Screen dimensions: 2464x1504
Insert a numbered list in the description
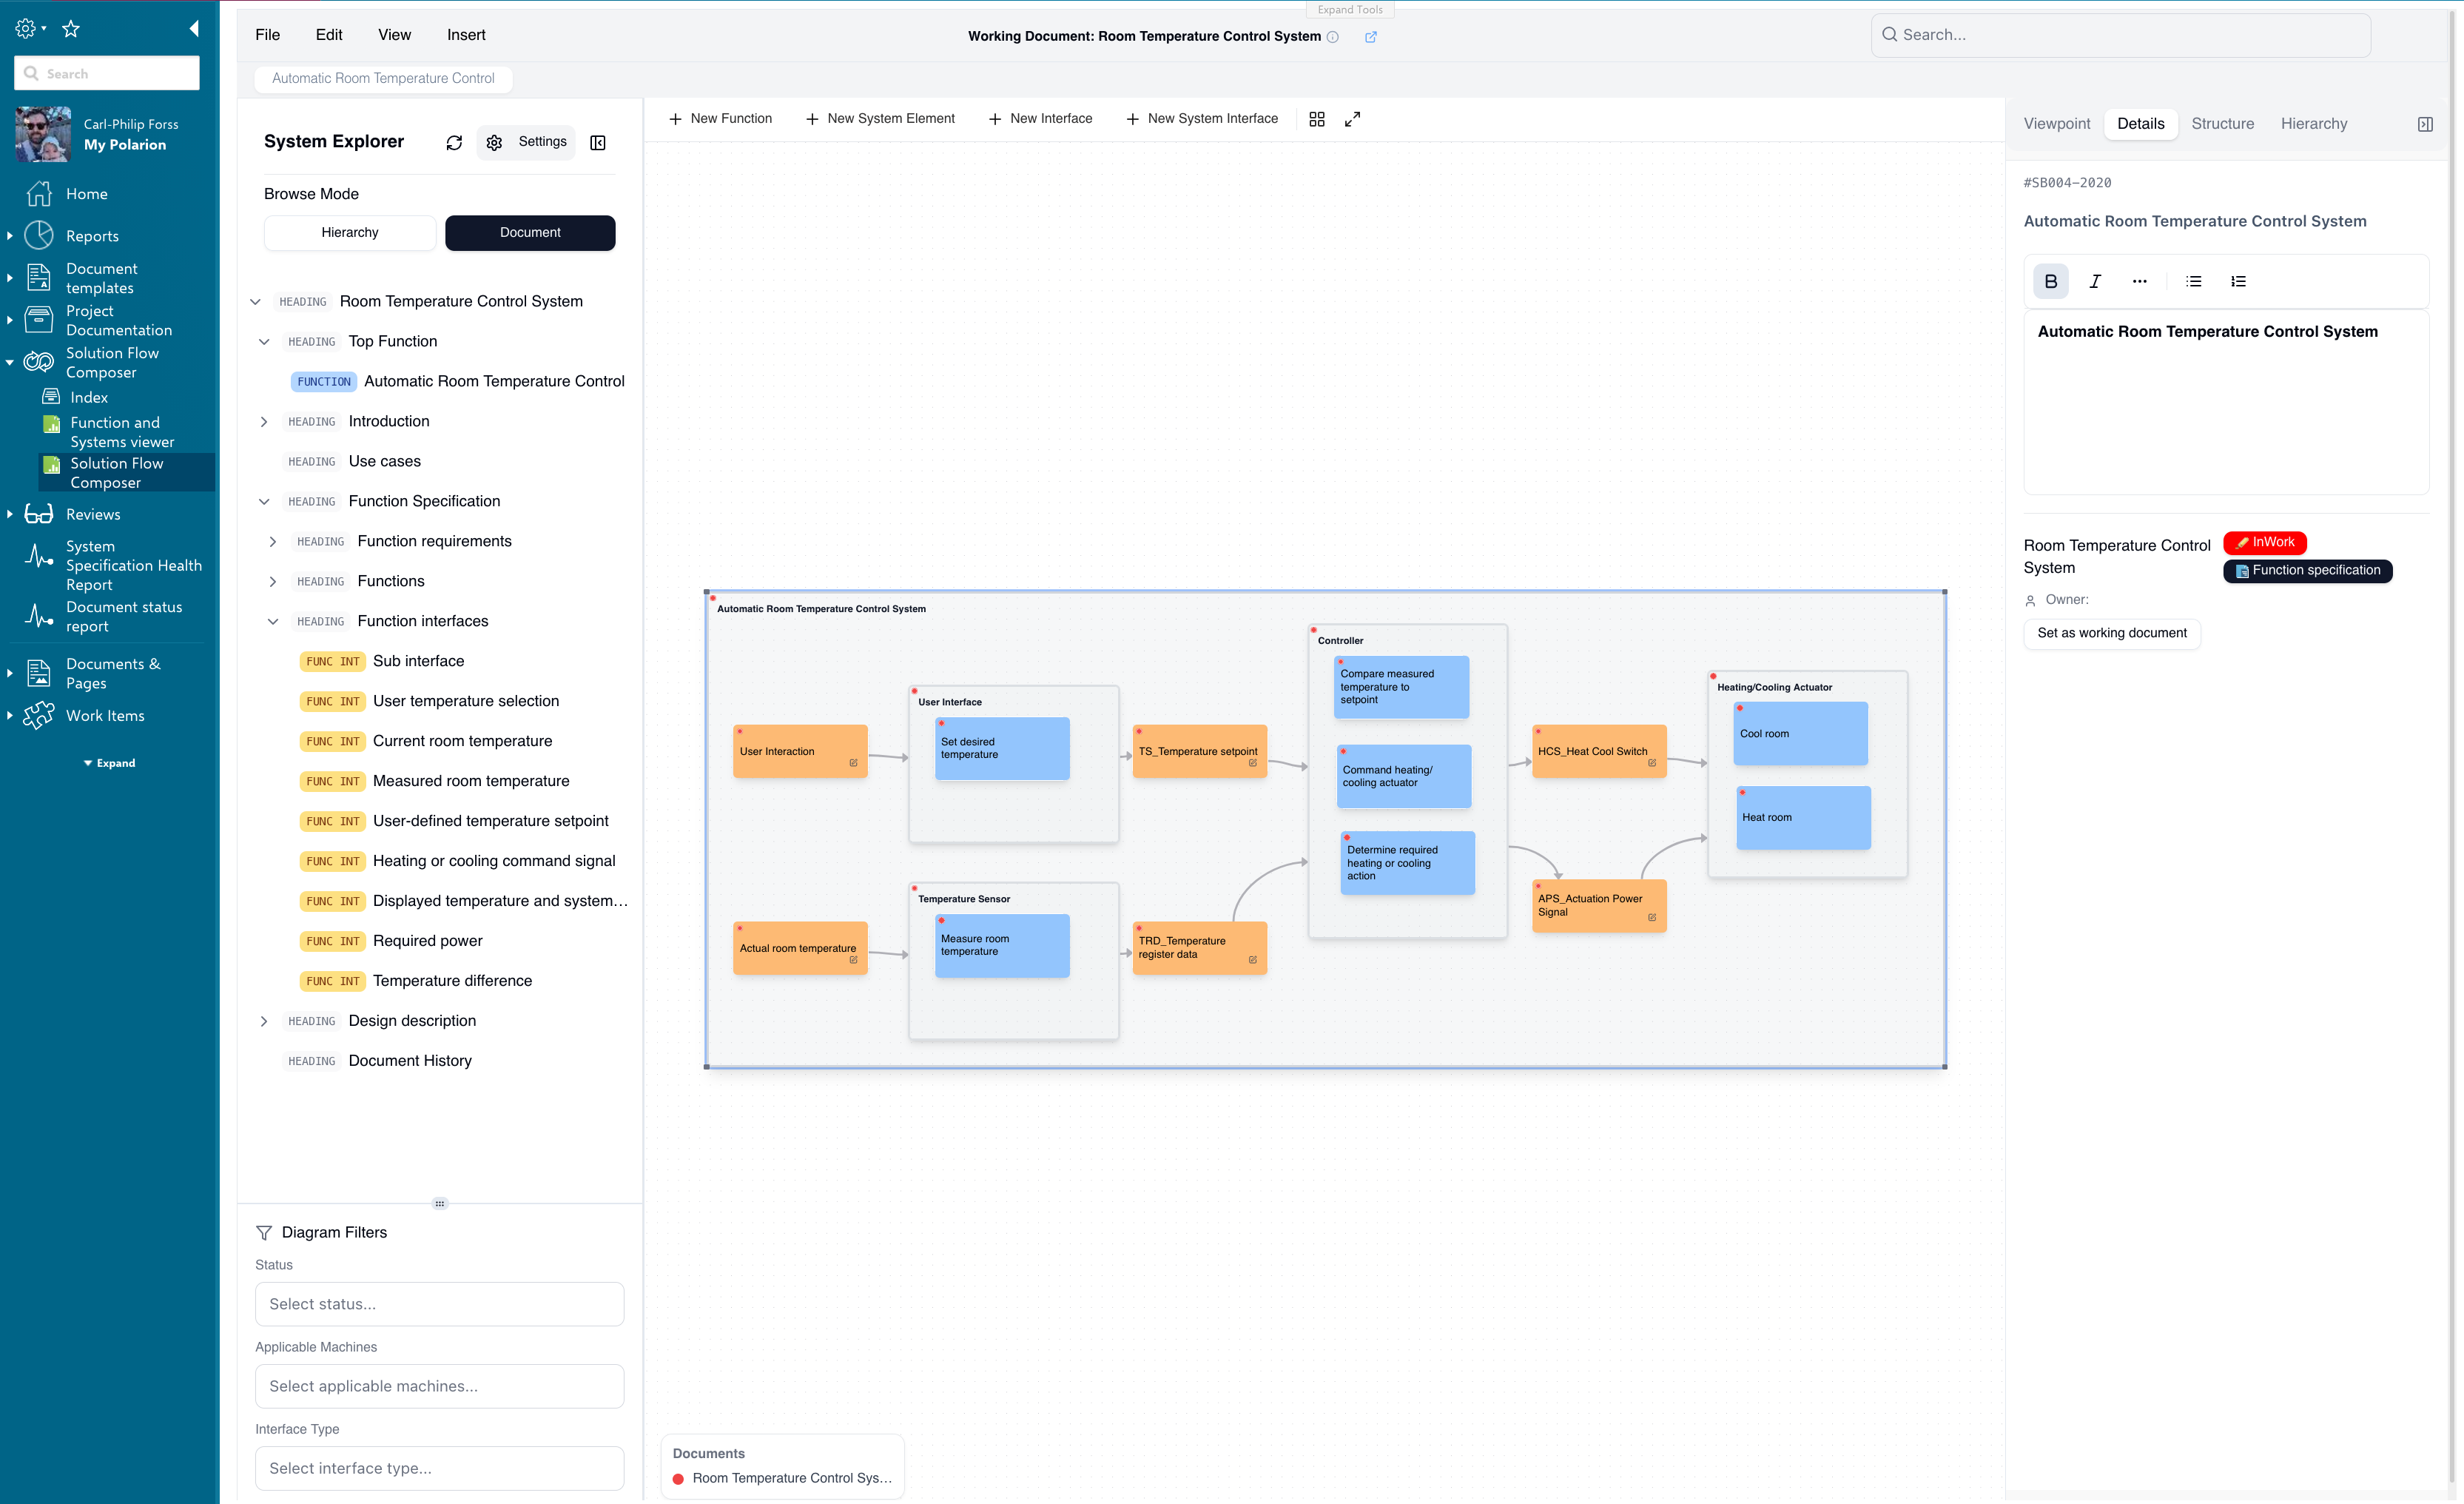2238,281
